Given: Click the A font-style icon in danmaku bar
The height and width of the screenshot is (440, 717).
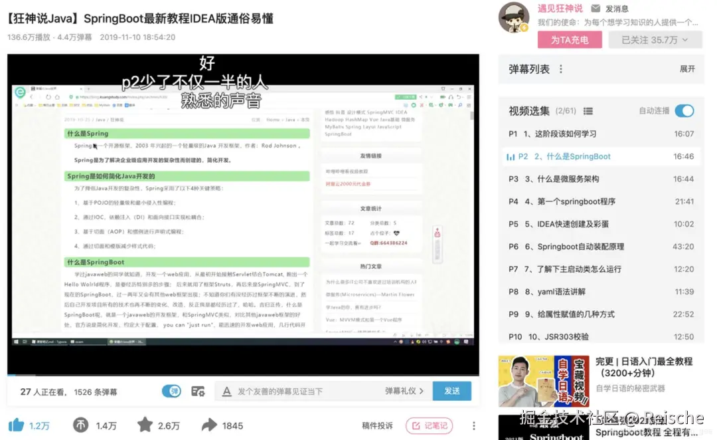Looking at the screenshot, I should (228, 391).
